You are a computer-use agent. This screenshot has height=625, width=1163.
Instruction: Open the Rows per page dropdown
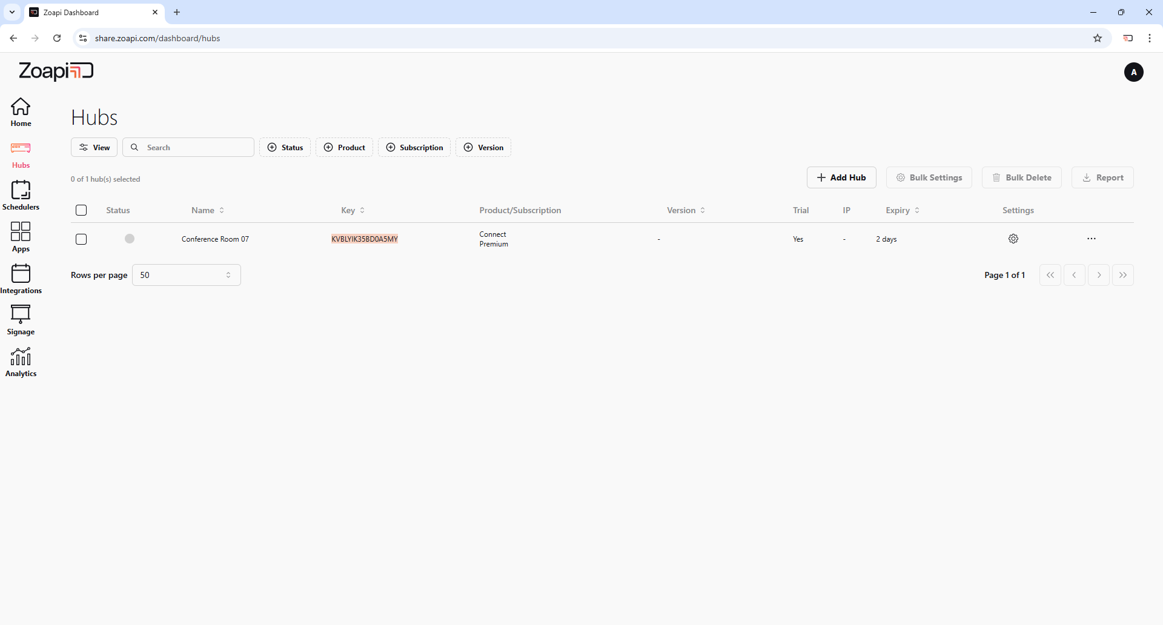coord(187,275)
